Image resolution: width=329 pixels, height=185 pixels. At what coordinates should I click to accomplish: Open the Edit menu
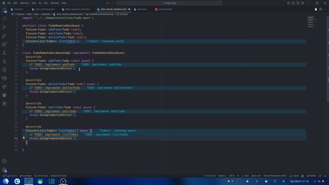click(15, 3)
